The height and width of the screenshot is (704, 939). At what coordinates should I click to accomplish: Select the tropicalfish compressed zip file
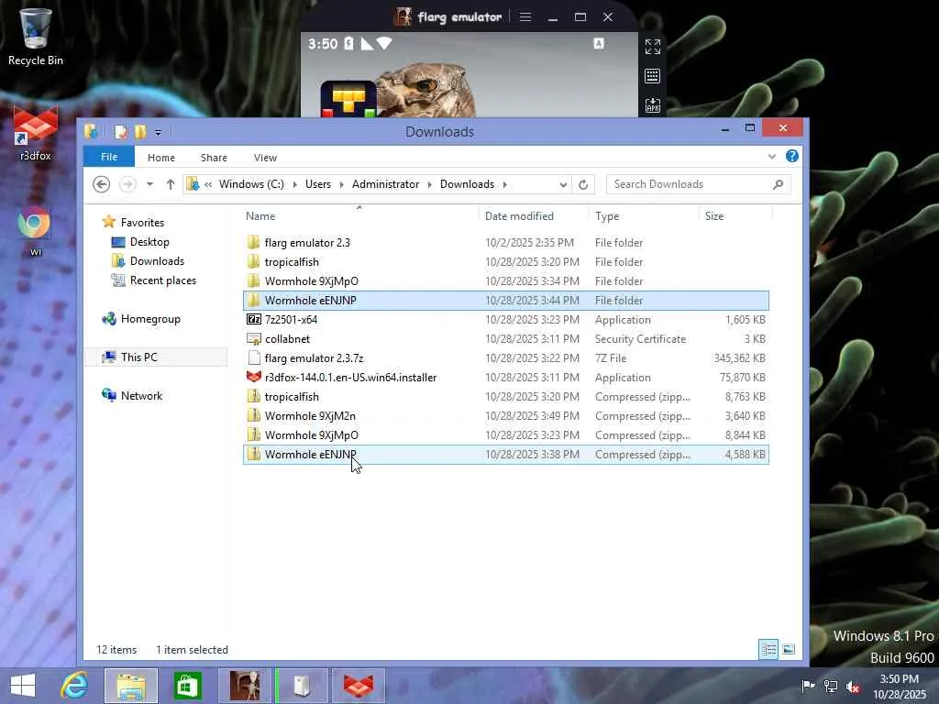[506, 397]
